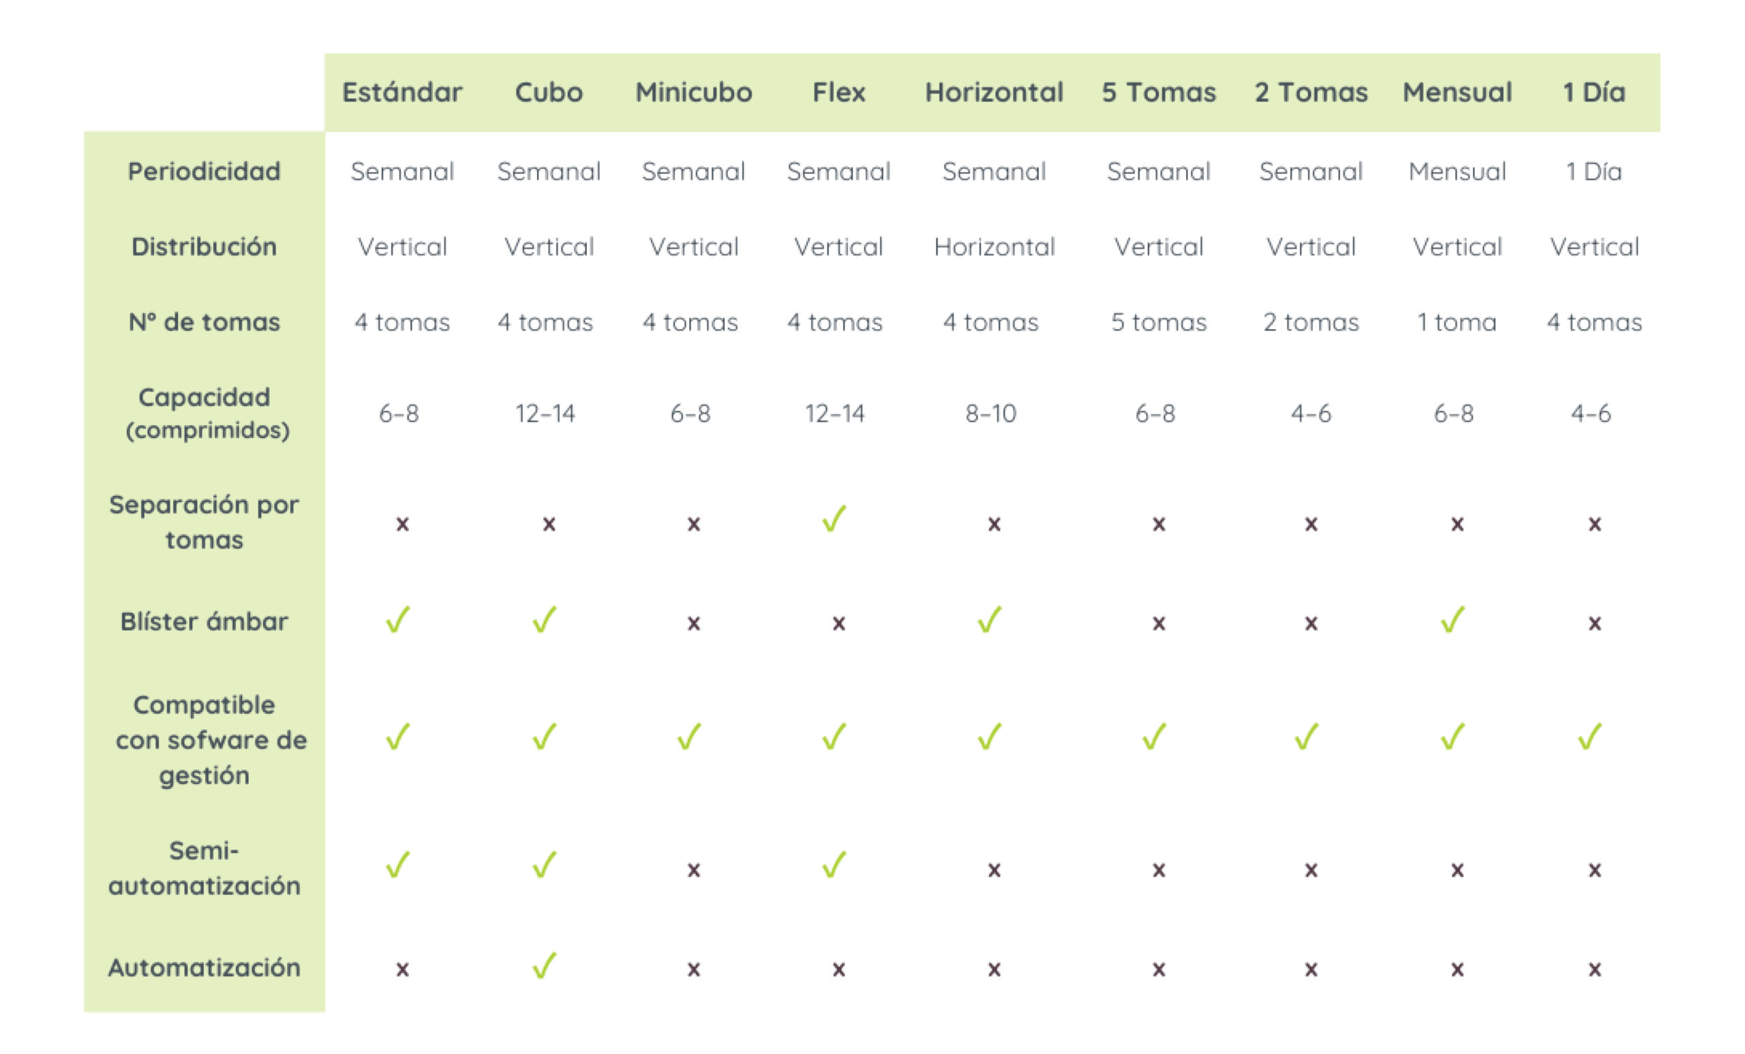1745x1054 pixels.
Task: Click the Cubo Automatización checkmark
Action: point(545,965)
